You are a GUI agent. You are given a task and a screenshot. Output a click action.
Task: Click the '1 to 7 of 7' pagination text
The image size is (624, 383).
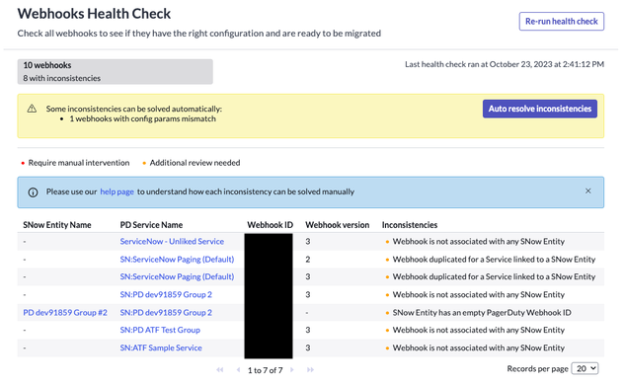(x=265, y=370)
